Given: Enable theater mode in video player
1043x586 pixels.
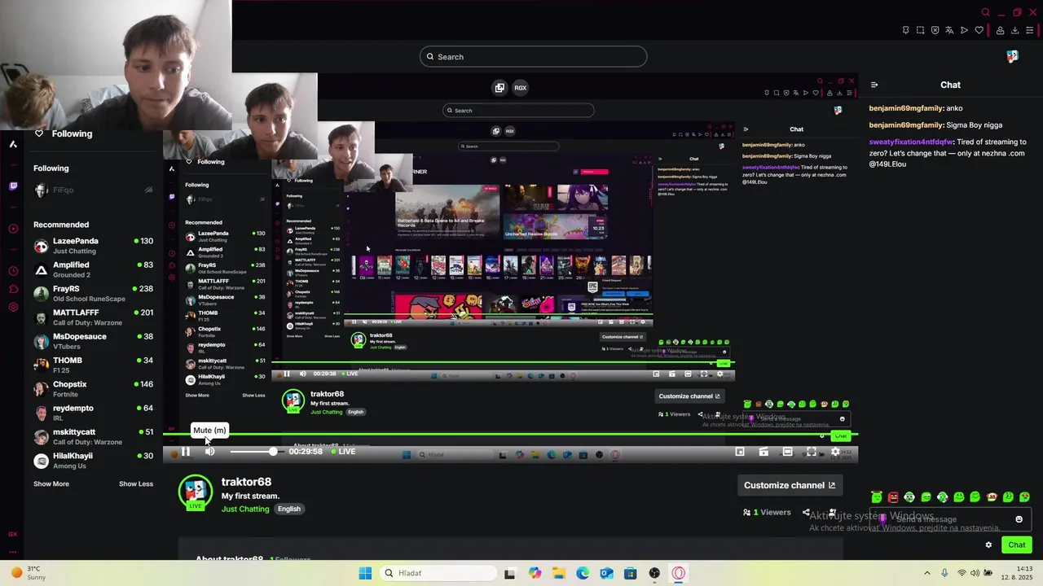Looking at the screenshot, I should [x=787, y=452].
